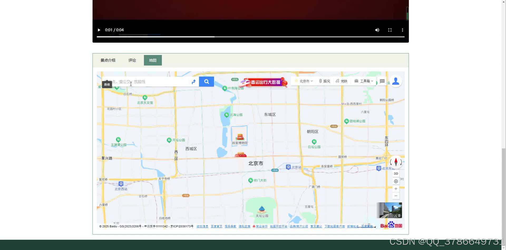Click the 西城区 district label
The image size is (506, 250).
pos(191,149)
